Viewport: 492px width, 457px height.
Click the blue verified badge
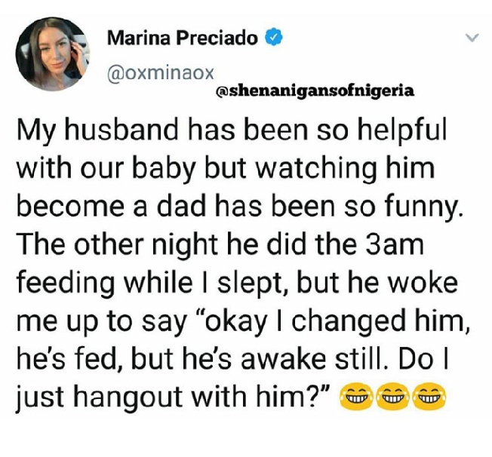(x=274, y=37)
